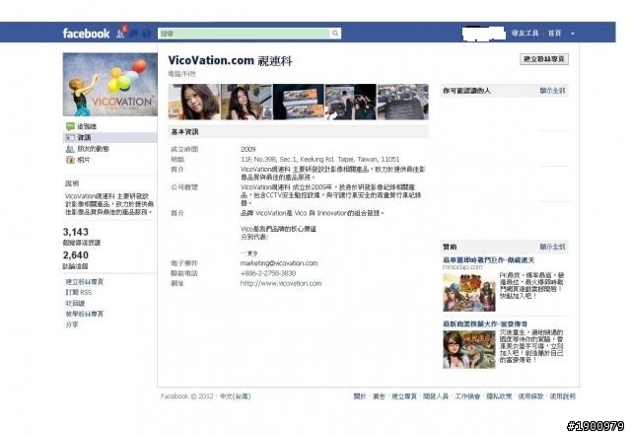Click the facebook logo in the top bar
The height and width of the screenshot is (434, 631).
(86, 33)
